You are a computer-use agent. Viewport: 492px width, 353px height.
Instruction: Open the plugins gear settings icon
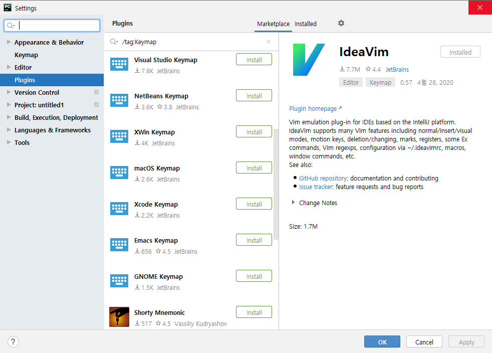(x=341, y=23)
